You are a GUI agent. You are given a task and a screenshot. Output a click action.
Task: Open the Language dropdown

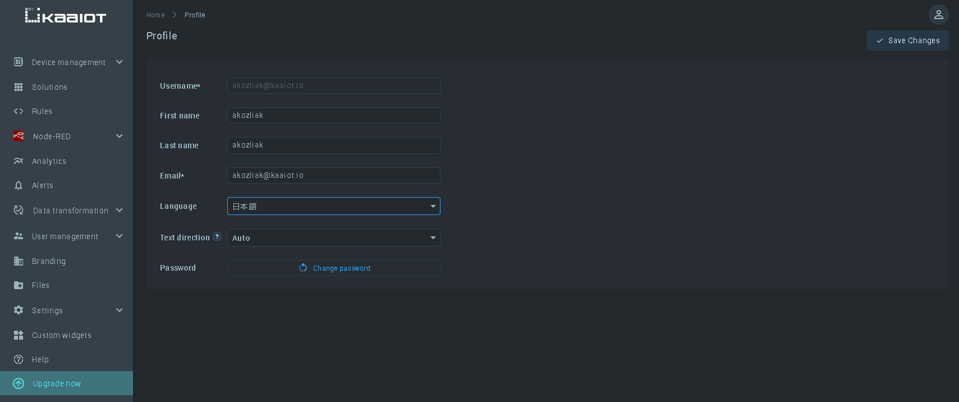coord(333,206)
